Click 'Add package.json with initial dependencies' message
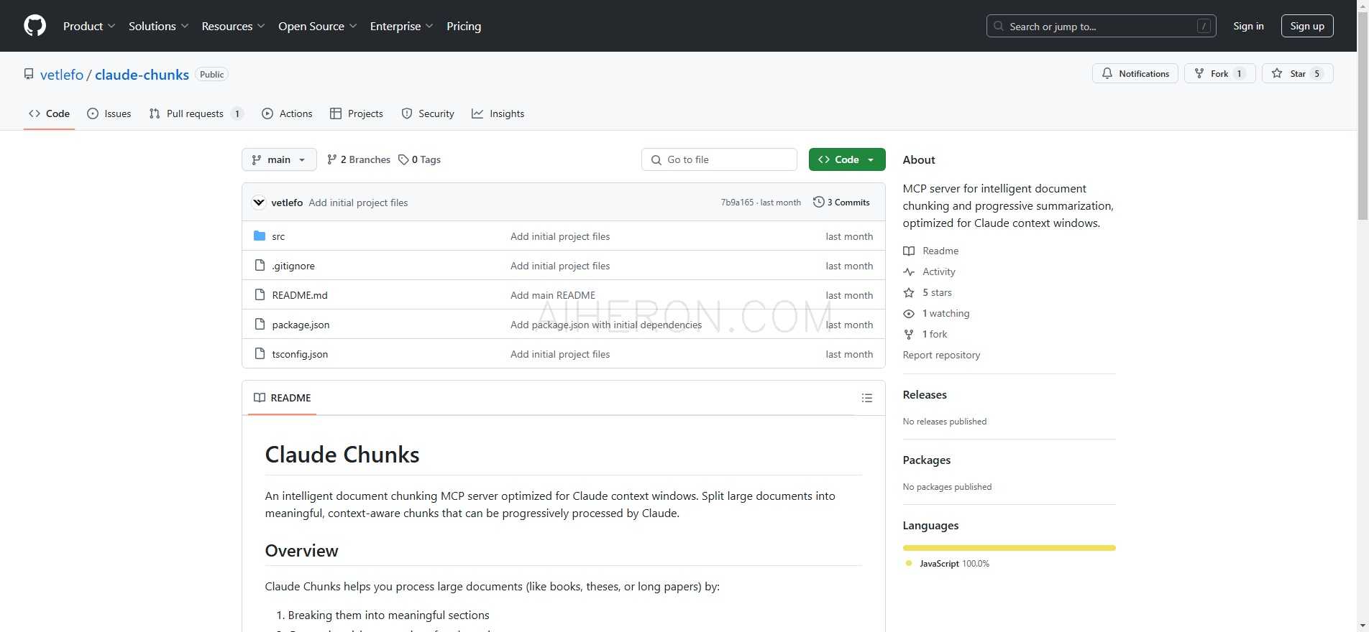 click(606, 325)
